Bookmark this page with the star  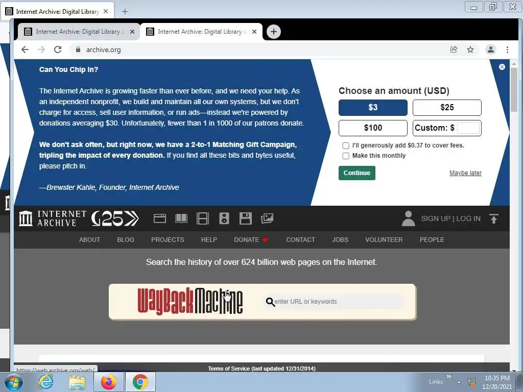point(470,50)
